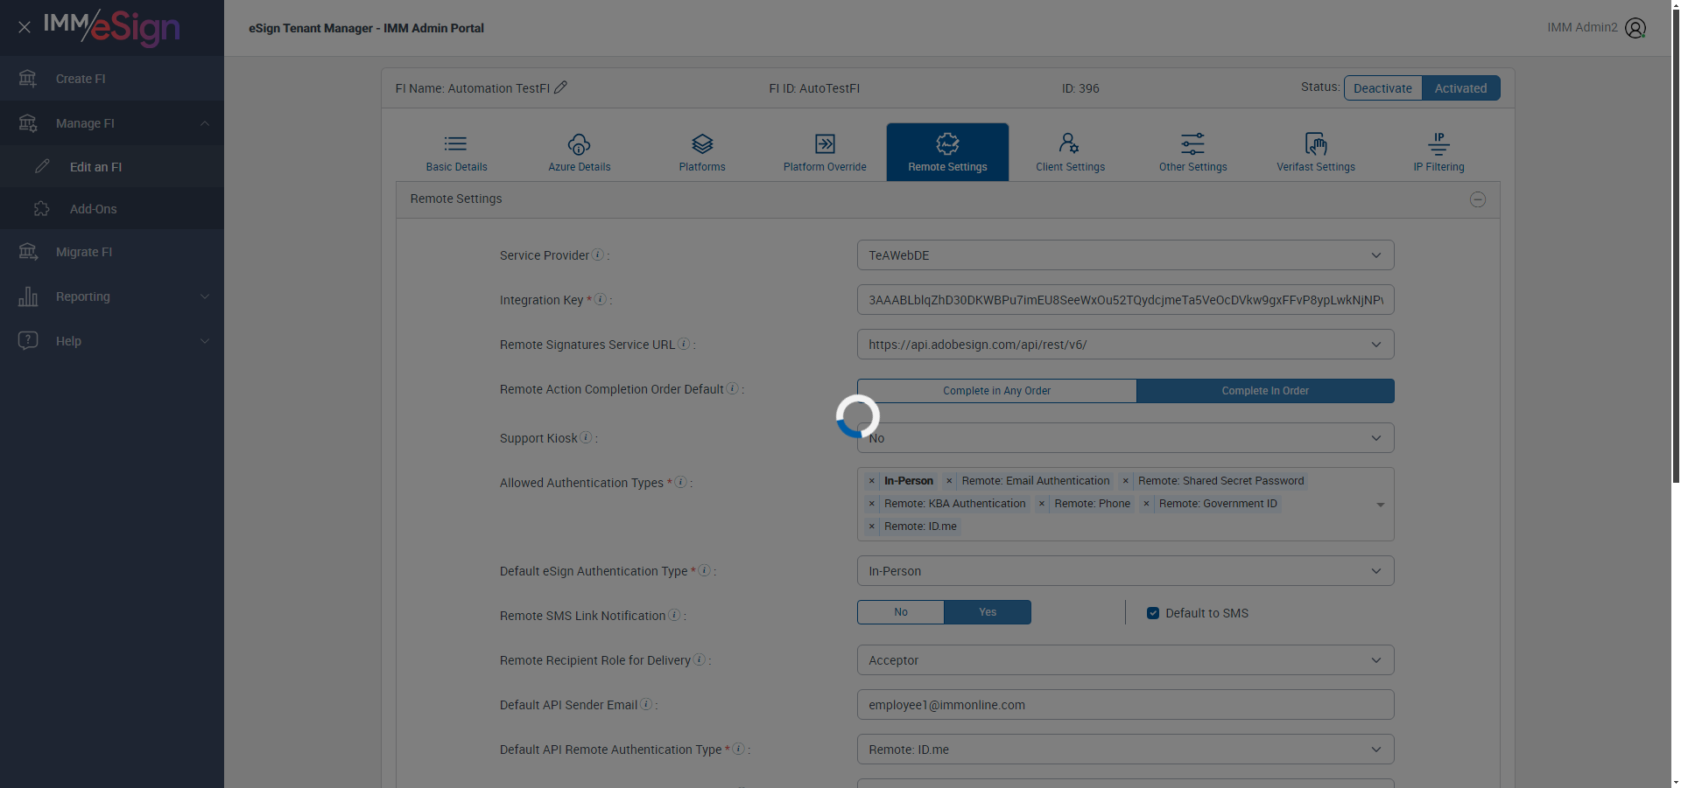Click the Default API Sender Email field
1681x788 pixels.
[1125, 705]
